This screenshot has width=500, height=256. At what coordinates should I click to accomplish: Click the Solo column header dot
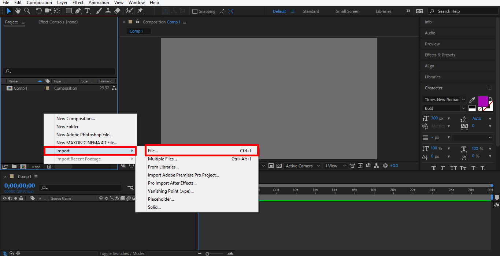click(x=15, y=199)
